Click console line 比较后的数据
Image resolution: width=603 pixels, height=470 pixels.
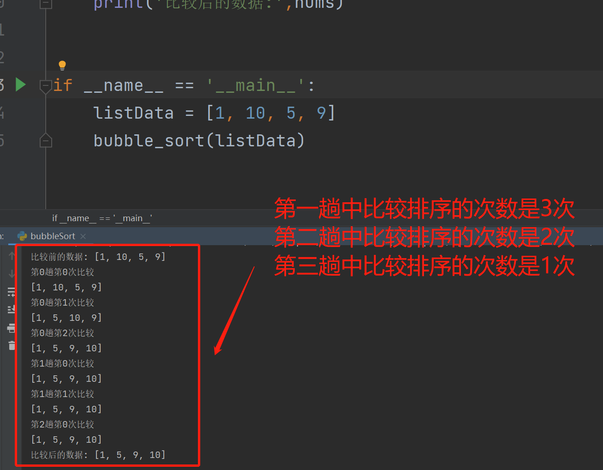98,455
